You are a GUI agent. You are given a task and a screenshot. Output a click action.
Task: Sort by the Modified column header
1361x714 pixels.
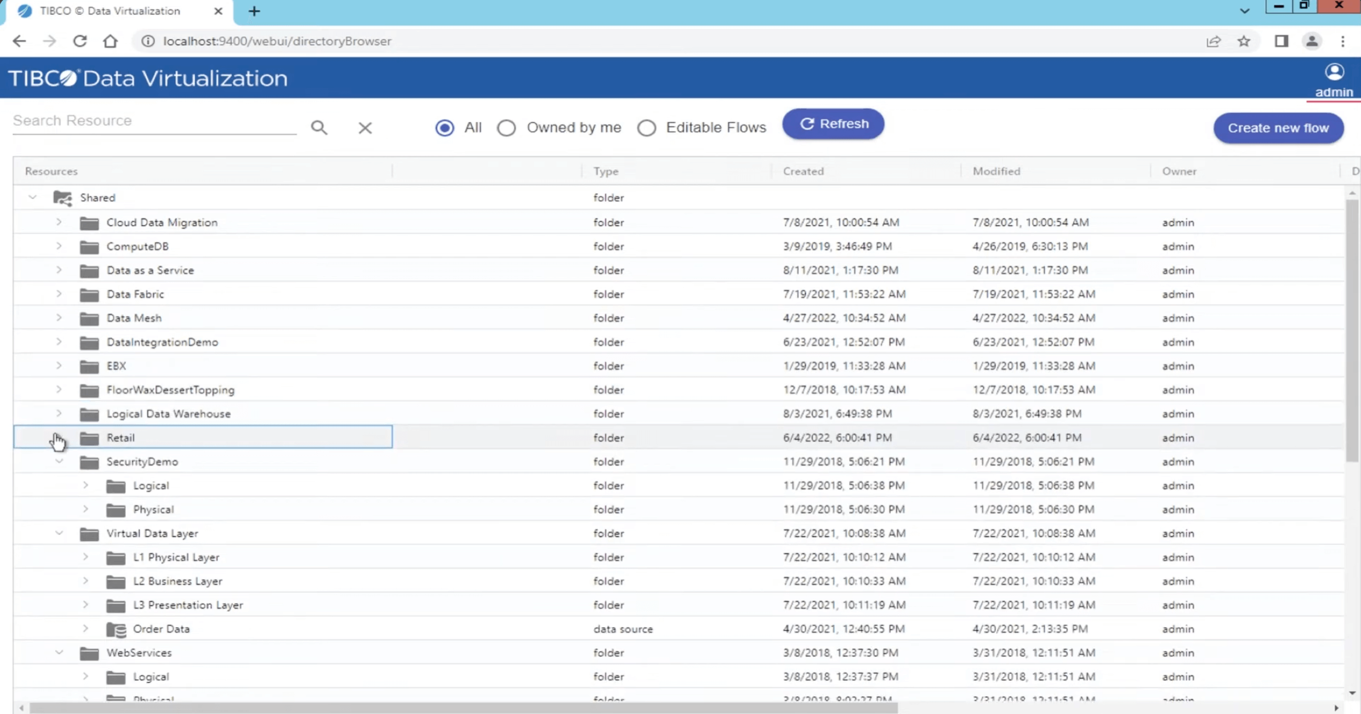pyautogui.click(x=996, y=171)
